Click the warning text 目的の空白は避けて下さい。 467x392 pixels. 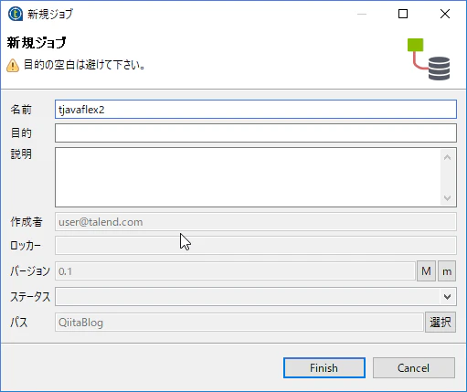pyautogui.click(x=84, y=65)
